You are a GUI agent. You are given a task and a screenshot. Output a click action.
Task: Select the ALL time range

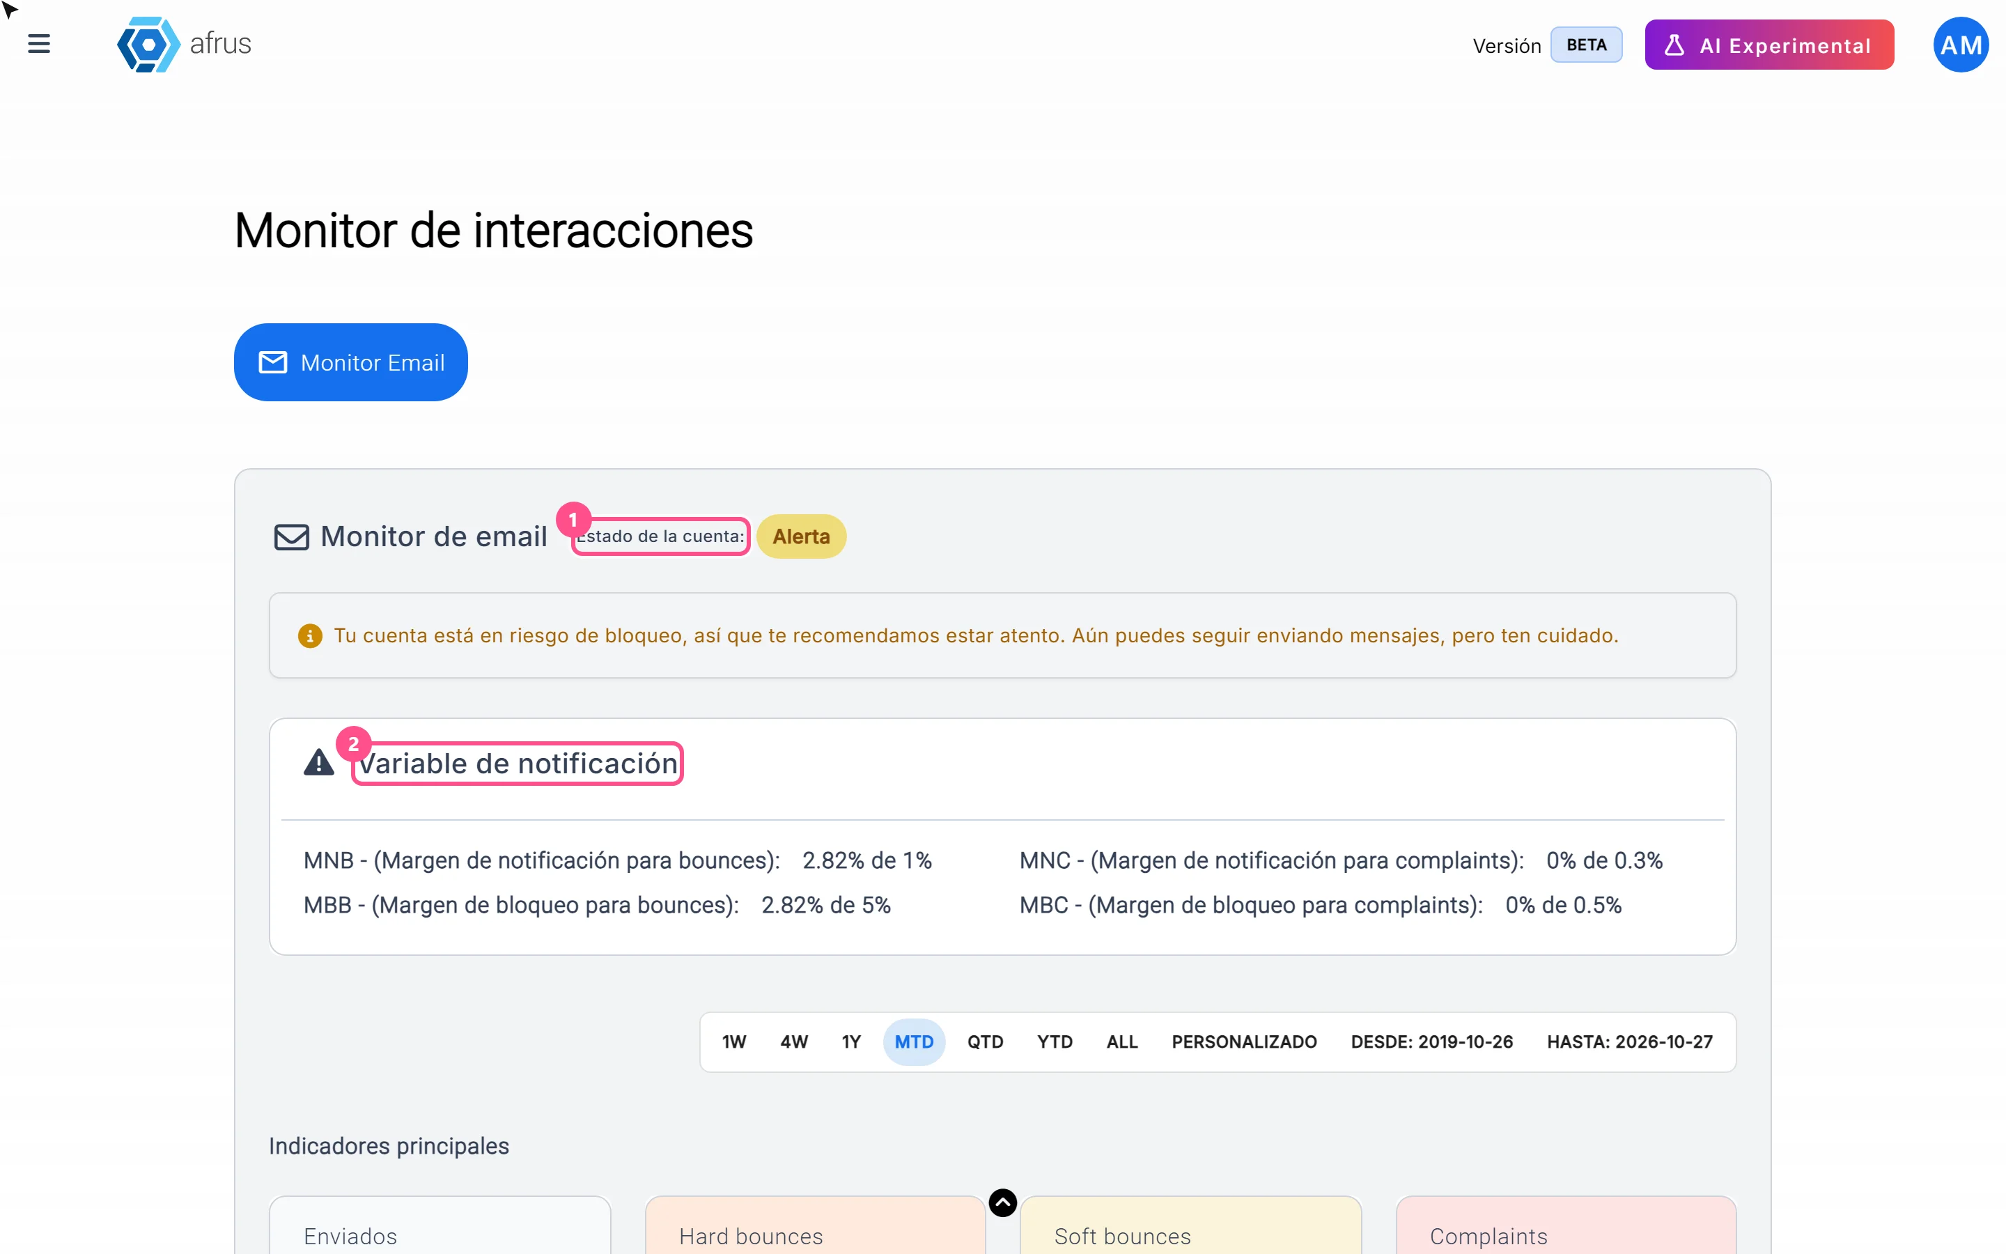(1121, 1042)
